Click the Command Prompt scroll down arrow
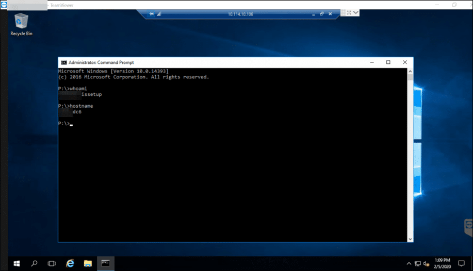This screenshot has width=473, height=271. pyautogui.click(x=410, y=239)
